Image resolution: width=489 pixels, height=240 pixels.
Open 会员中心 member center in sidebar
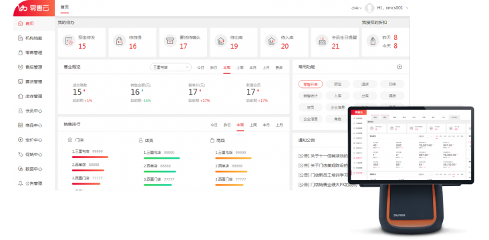21,111
